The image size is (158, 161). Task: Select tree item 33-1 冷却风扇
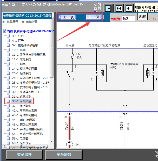click(x=22, y=101)
